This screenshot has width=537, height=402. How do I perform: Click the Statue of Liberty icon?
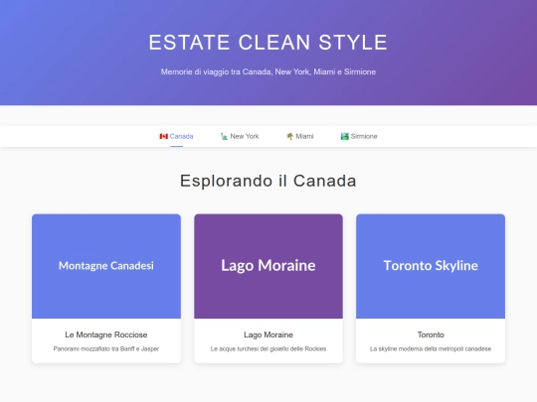[x=224, y=136]
